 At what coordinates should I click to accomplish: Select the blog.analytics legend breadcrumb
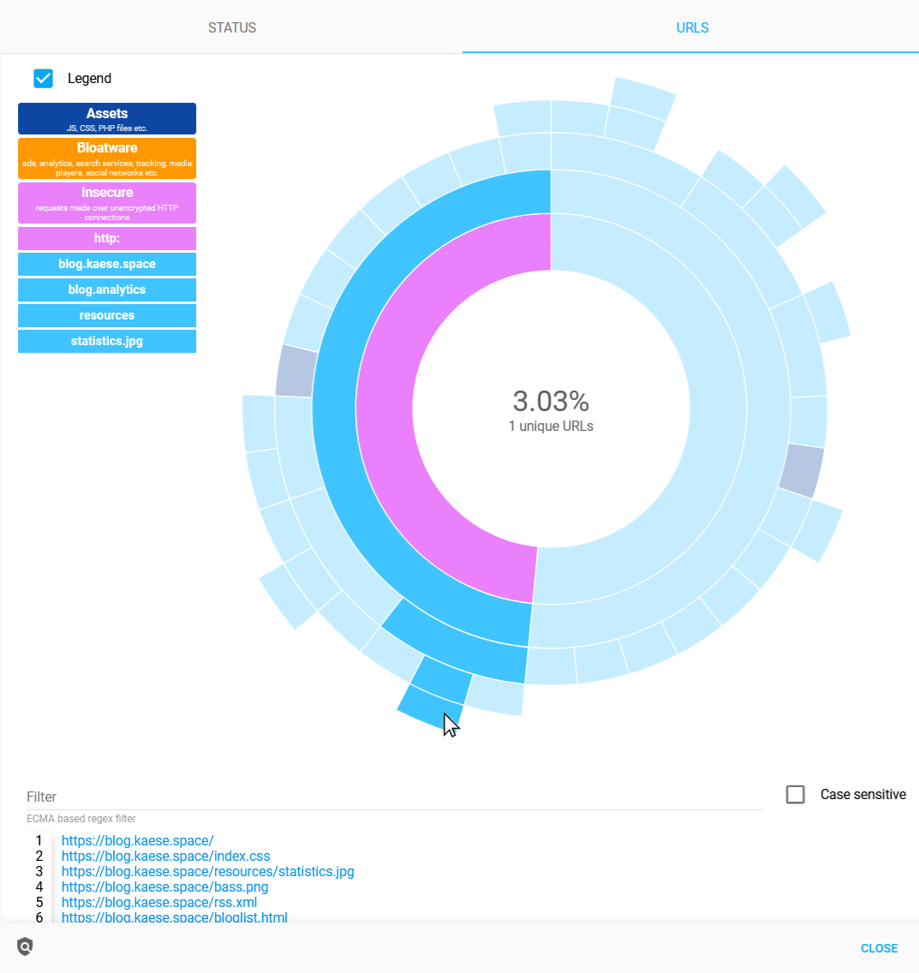[107, 290]
